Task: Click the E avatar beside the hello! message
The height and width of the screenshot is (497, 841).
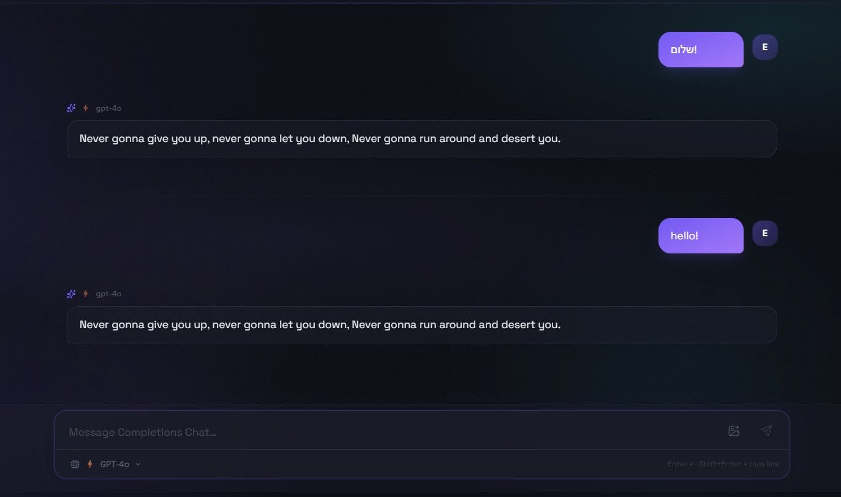Action: (765, 233)
